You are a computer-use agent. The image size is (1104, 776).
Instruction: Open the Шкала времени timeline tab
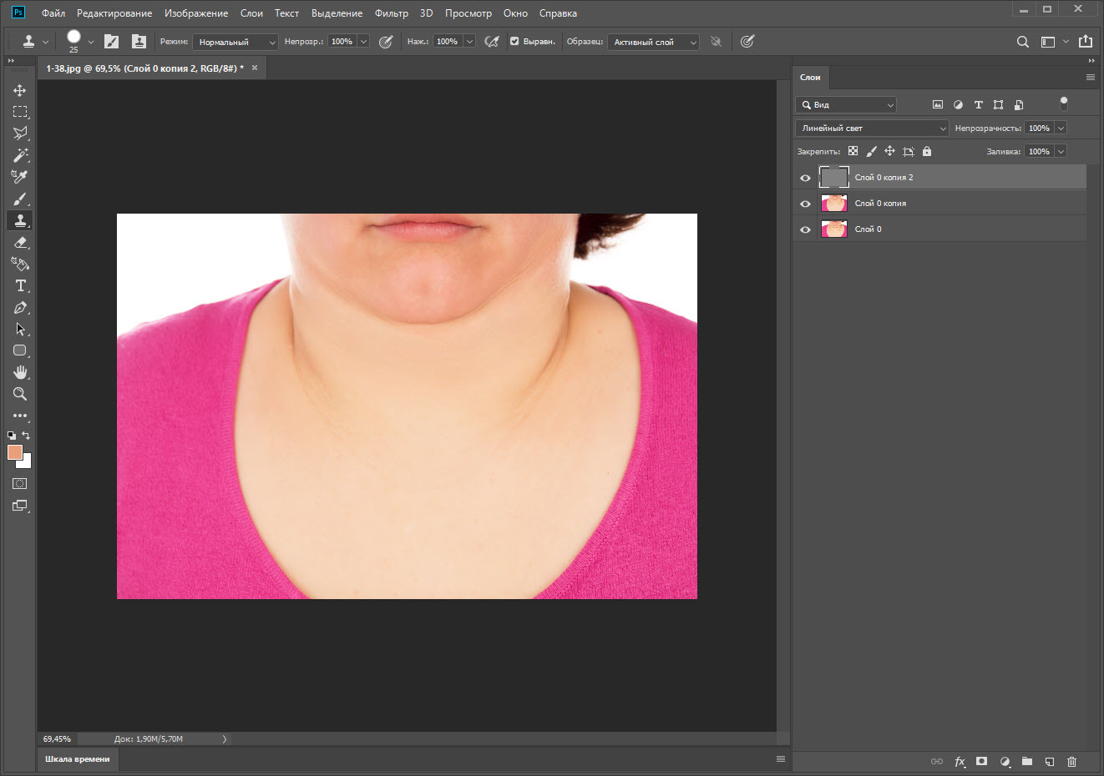tap(78, 759)
